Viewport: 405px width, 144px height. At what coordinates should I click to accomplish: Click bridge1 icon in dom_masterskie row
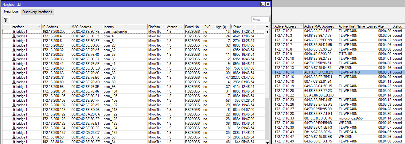point(14,31)
